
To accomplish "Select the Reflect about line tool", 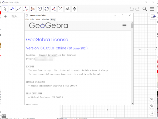I will click(61, 9).
